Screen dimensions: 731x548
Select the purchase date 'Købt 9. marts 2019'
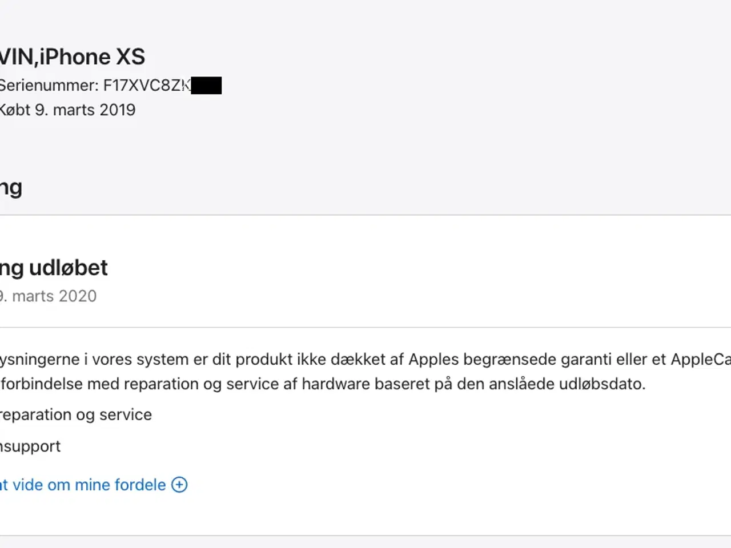[67, 110]
